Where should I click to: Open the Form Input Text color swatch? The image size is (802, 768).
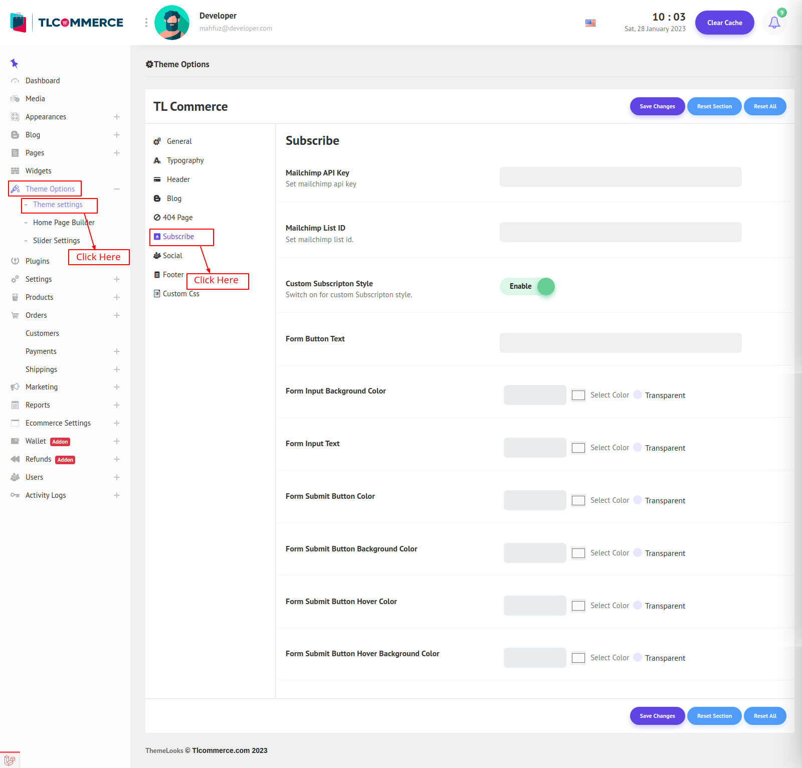coord(578,448)
